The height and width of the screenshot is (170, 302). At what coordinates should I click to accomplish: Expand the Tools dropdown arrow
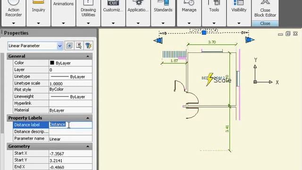coord(214,23)
